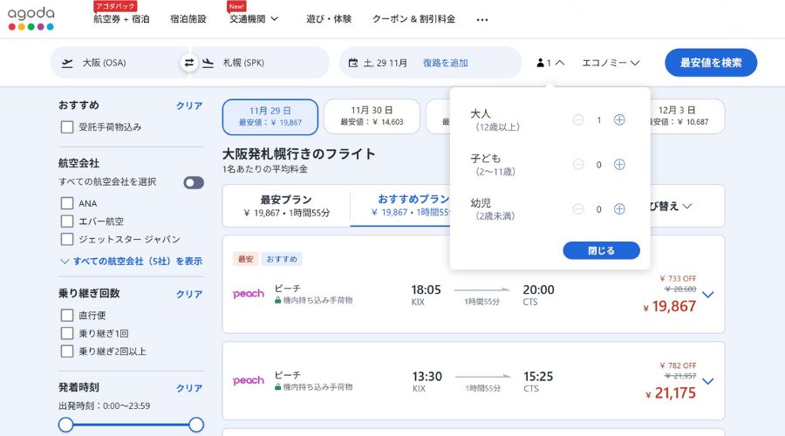Screen dimensions: 785x436
Task: Select 最安プラン tab
Action: tap(286, 206)
